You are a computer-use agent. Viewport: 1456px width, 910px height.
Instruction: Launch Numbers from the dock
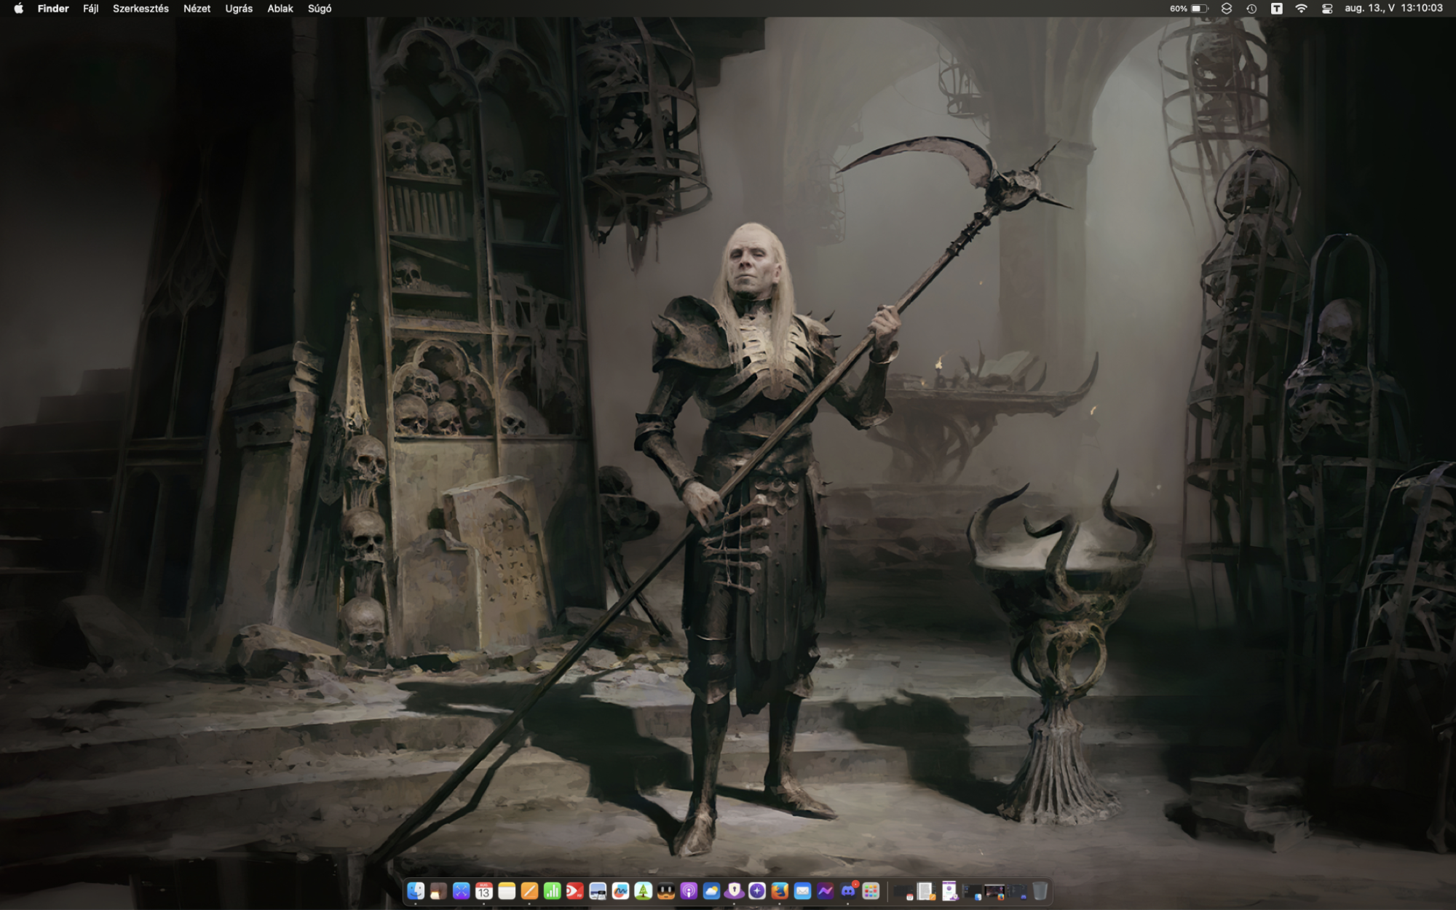[x=552, y=891]
